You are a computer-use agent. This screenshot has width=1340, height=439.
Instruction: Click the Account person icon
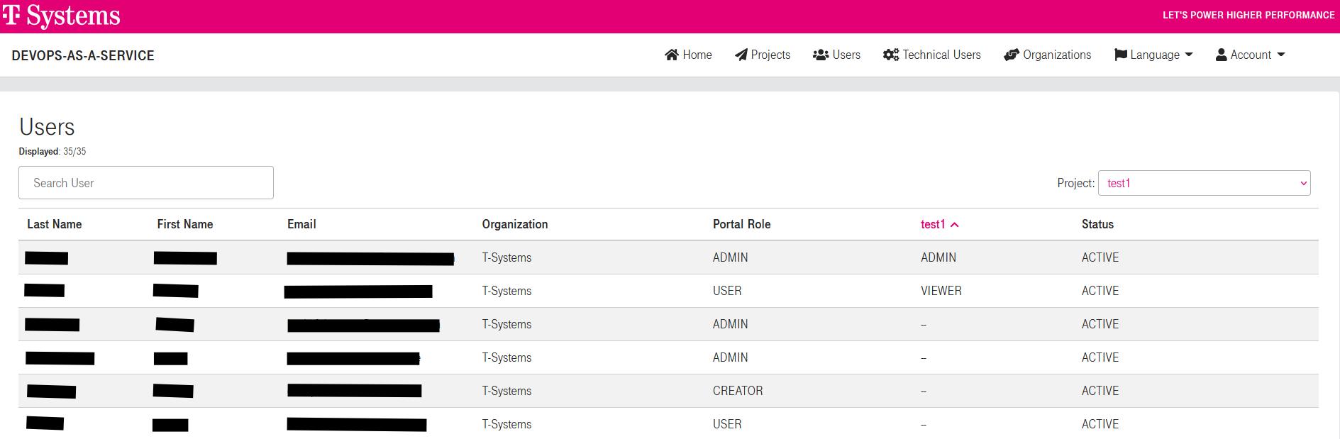coord(1221,55)
